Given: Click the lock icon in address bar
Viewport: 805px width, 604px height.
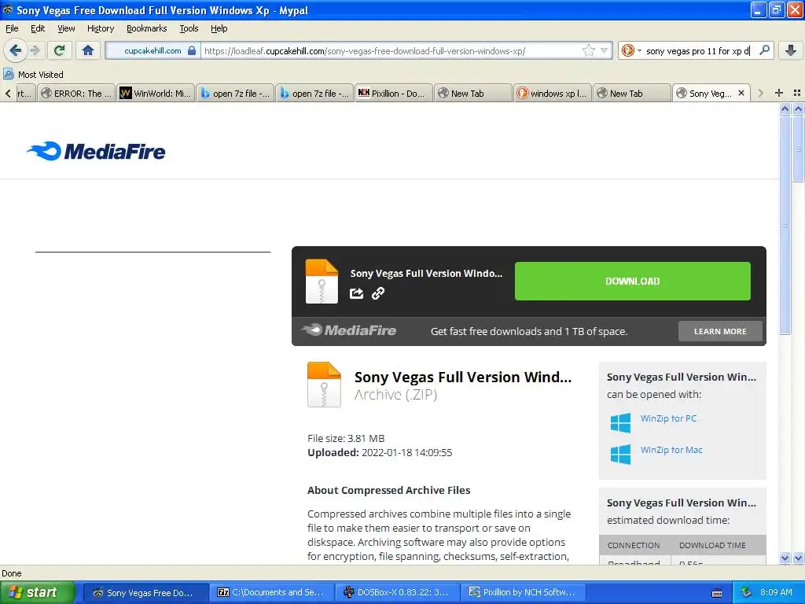Looking at the screenshot, I should [192, 50].
